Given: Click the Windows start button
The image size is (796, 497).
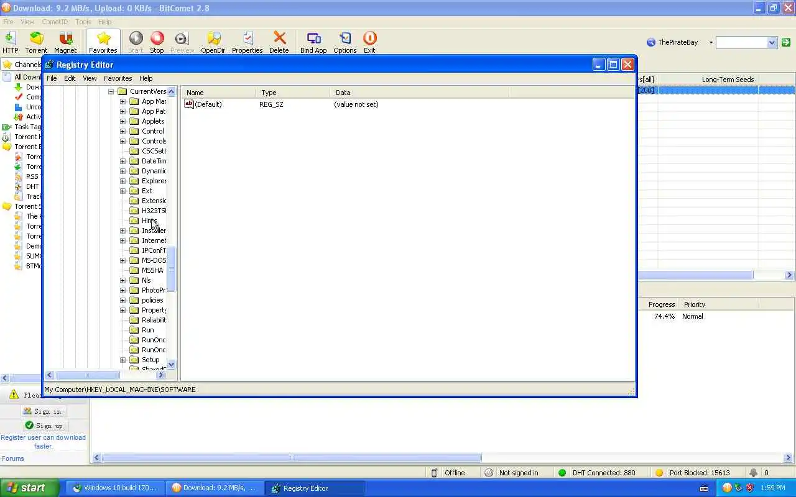Looking at the screenshot, I should point(29,488).
